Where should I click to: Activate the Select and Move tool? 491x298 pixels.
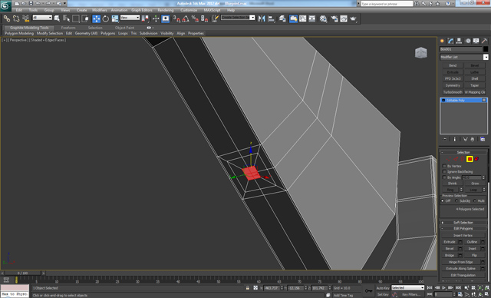coord(96,18)
